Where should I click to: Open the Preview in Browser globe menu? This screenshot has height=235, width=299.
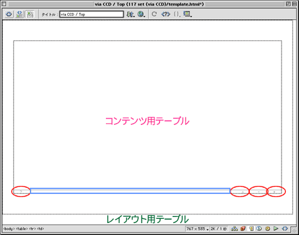pyautogui.click(x=141, y=14)
